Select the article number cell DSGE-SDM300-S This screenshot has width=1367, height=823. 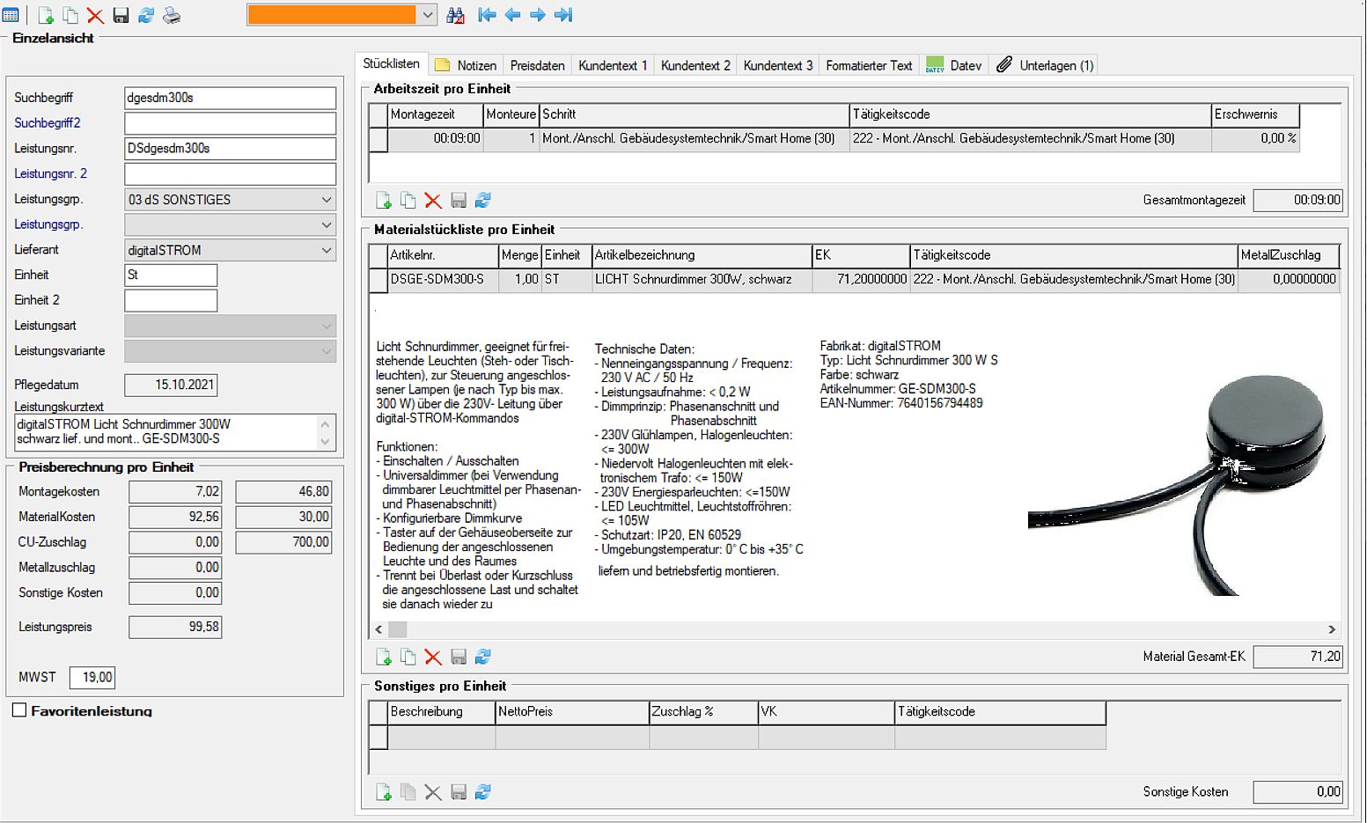444,279
